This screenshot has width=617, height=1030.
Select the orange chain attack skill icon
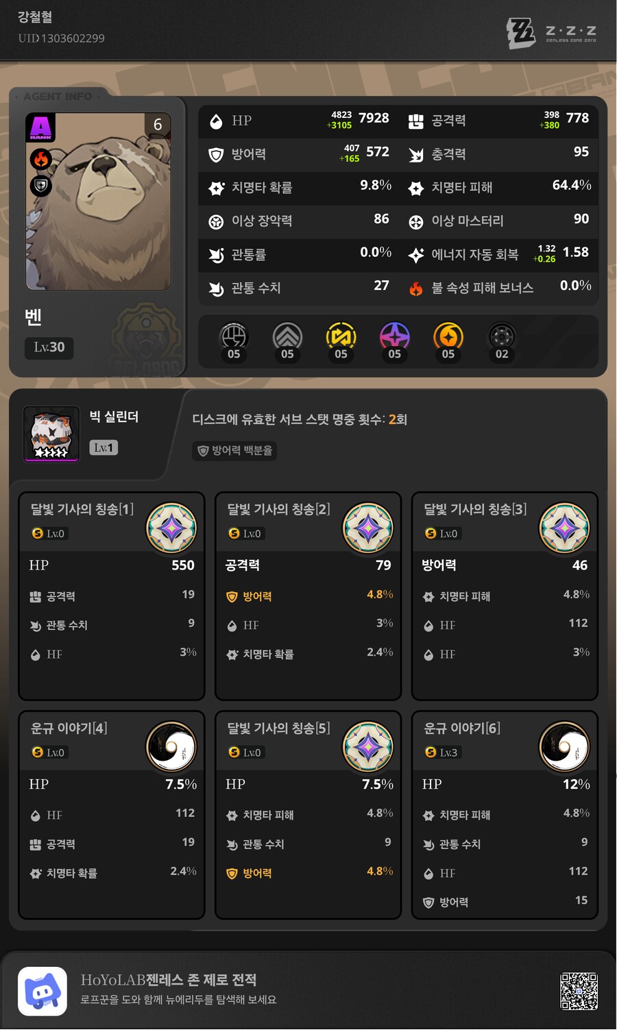pyautogui.click(x=448, y=336)
